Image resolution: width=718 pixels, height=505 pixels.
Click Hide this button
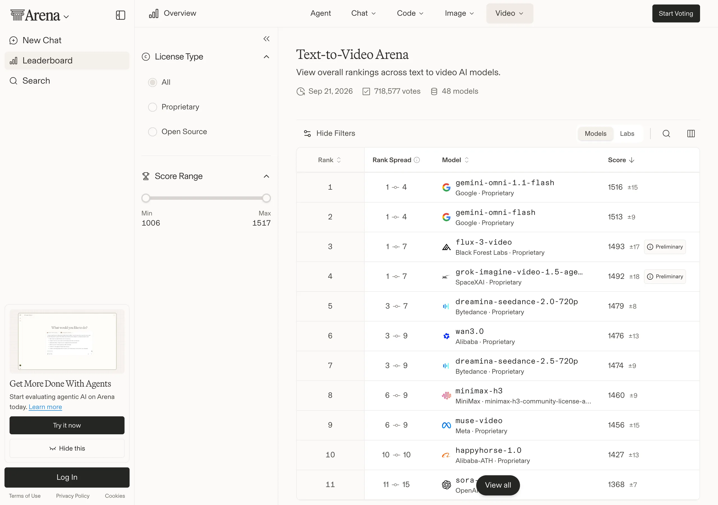[x=67, y=448]
